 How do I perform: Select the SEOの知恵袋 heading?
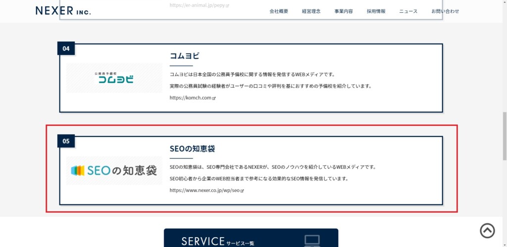point(193,148)
